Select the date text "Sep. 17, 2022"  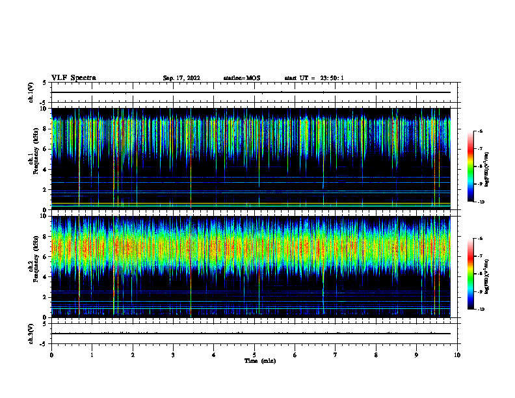181,78
